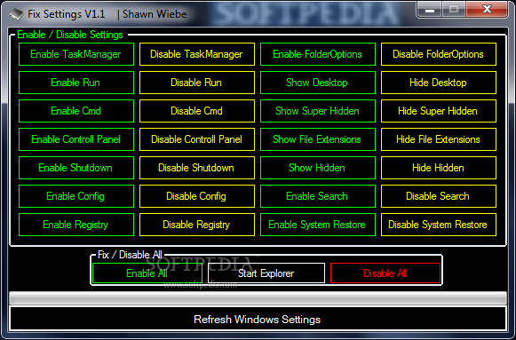
Task: Minimize the Fix Settings window
Action: pos(430,9)
